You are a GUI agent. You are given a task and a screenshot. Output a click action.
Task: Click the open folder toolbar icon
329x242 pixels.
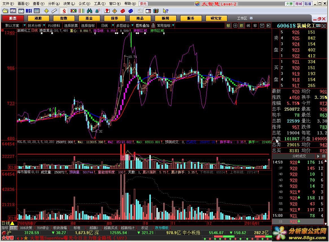click(5, 11)
